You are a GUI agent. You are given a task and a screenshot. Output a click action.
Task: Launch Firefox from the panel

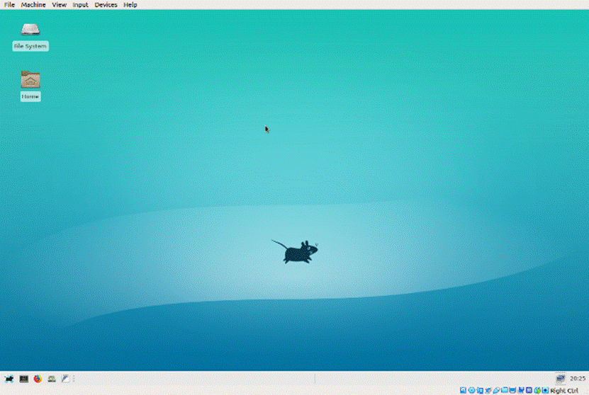click(38, 379)
